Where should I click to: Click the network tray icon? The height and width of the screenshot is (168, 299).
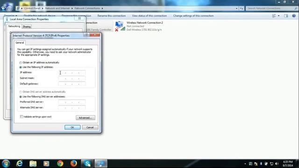pos(271,164)
